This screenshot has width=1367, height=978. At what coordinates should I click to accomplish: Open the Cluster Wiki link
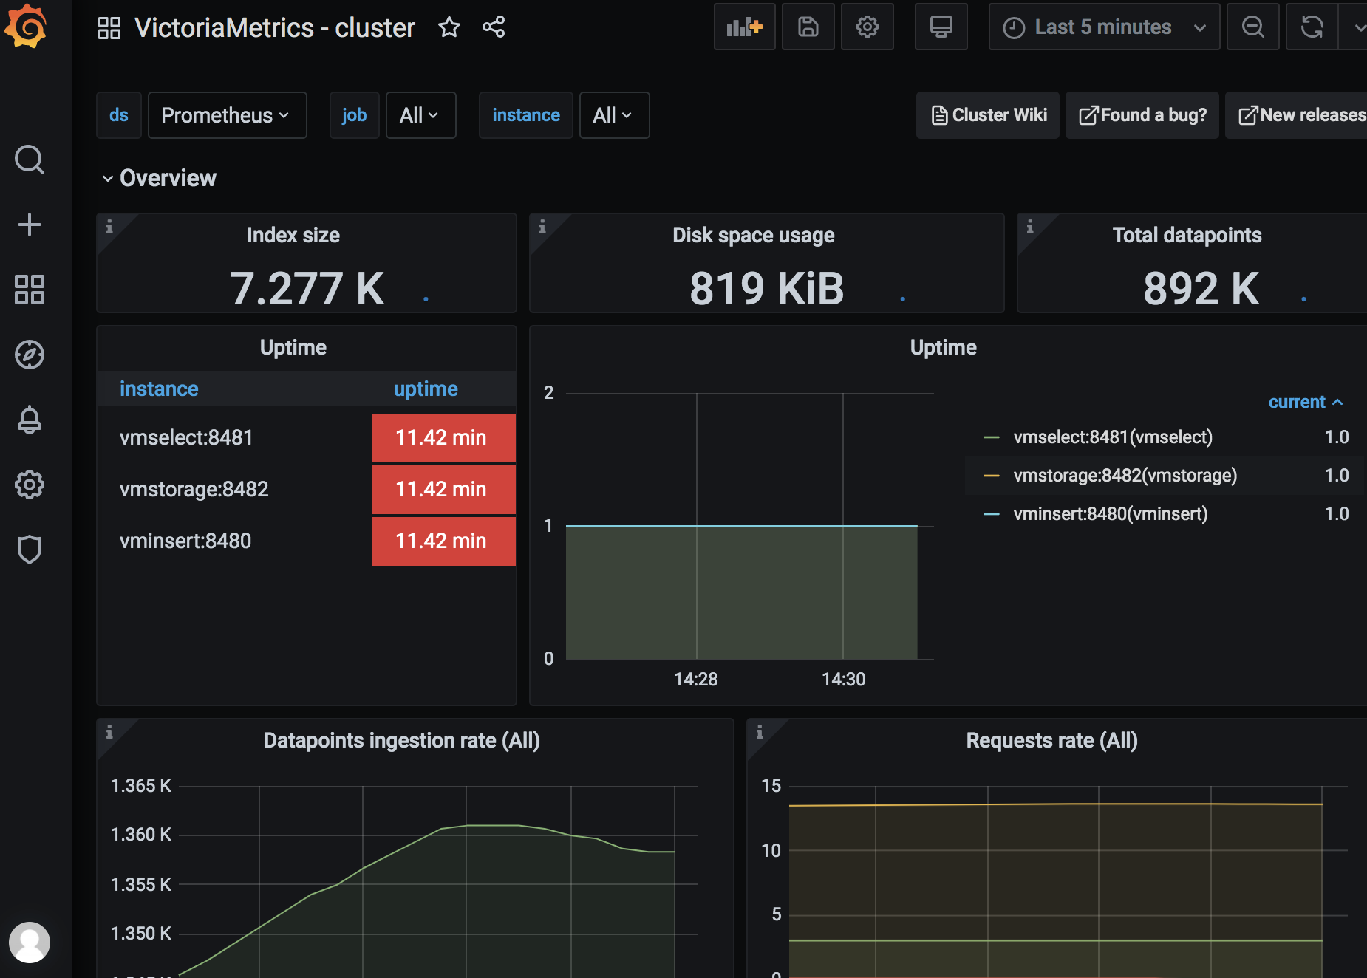[x=988, y=115]
